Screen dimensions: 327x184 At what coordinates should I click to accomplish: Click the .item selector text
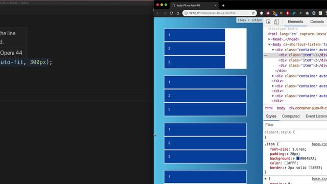pos(270,144)
